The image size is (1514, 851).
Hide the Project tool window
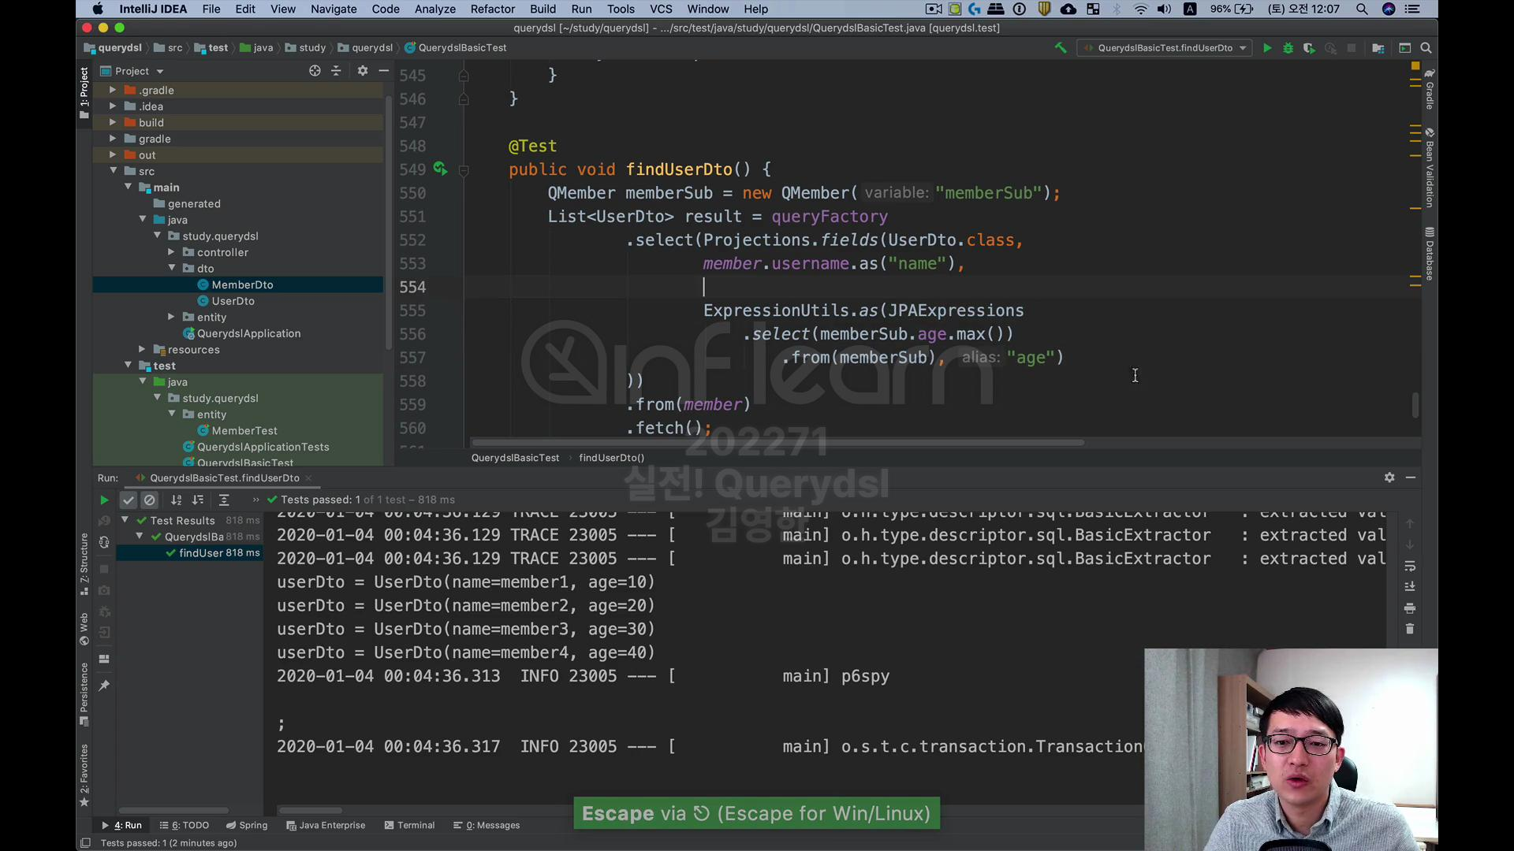coord(384,71)
